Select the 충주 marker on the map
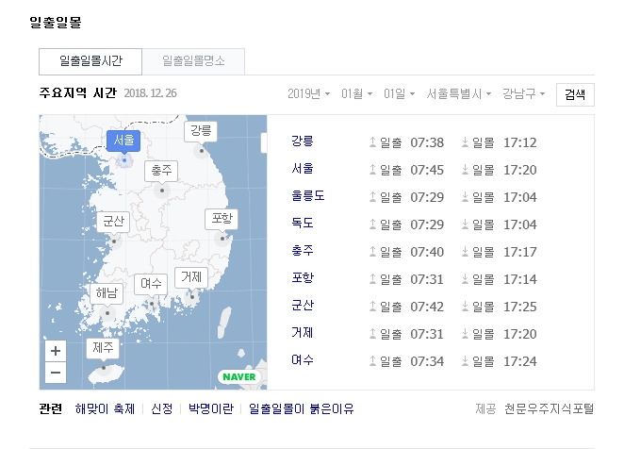This screenshot has width=624, height=449. pos(161,171)
